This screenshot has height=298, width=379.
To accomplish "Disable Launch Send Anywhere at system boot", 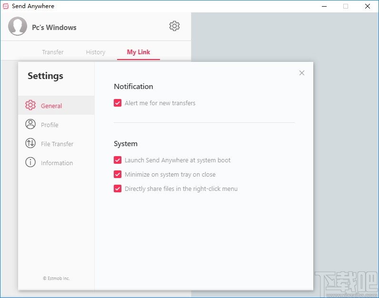I will 118,160.
